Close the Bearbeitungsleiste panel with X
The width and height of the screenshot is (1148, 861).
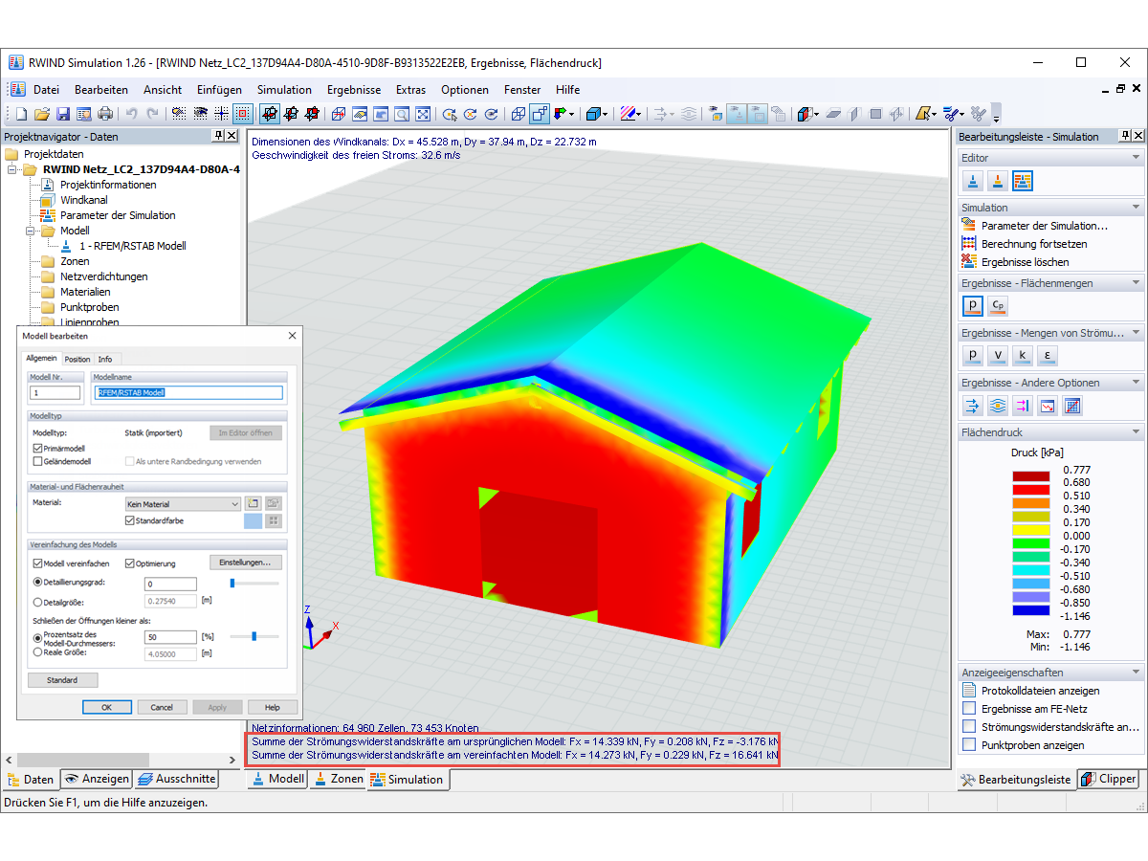(1138, 136)
